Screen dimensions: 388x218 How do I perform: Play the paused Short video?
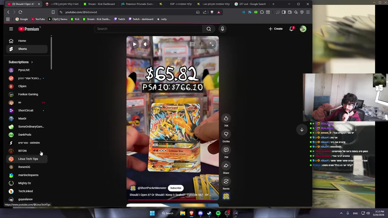135,44
